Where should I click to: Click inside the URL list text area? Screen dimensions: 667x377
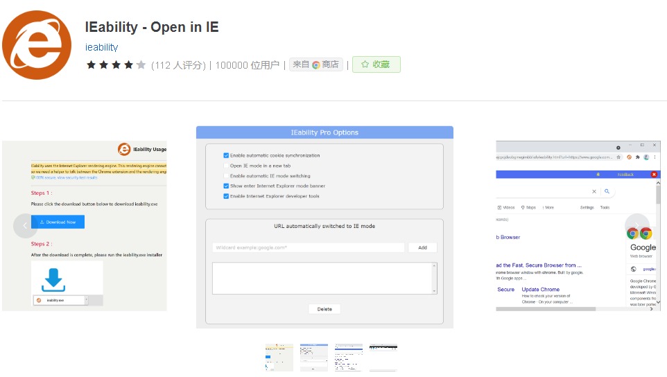pos(322,279)
